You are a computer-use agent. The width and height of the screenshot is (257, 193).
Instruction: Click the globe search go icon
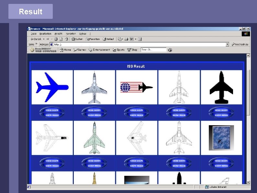pos(170,50)
